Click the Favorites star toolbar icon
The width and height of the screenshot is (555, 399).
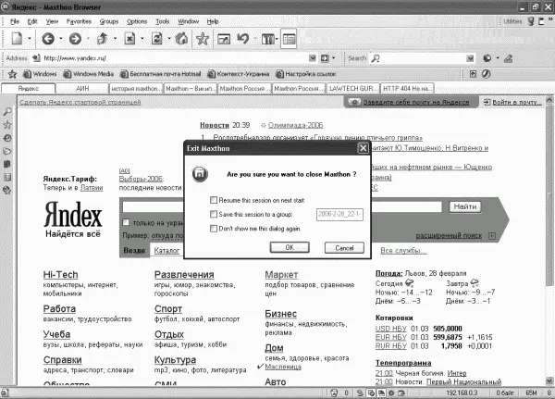click(202, 39)
